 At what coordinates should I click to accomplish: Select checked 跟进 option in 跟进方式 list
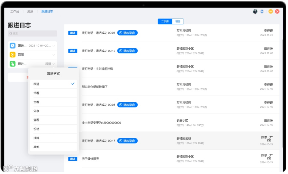pyautogui.click(x=53, y=84)
